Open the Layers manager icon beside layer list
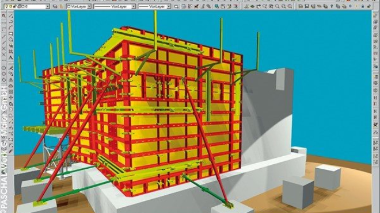Screen dimensions: 380x213 coord(55,6)
